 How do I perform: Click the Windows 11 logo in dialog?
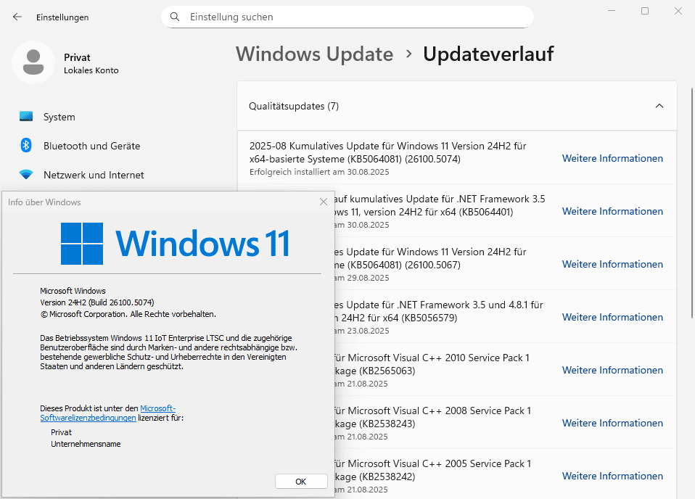pyautogui.click(x=175, y=243)
